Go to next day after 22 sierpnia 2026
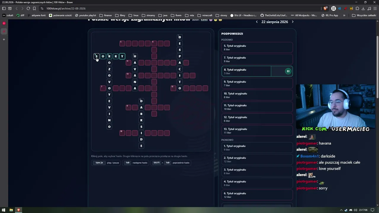 point(293,22)
